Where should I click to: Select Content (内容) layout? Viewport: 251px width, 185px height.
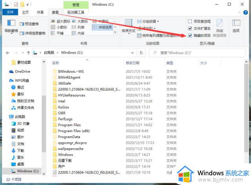point(78,33)
